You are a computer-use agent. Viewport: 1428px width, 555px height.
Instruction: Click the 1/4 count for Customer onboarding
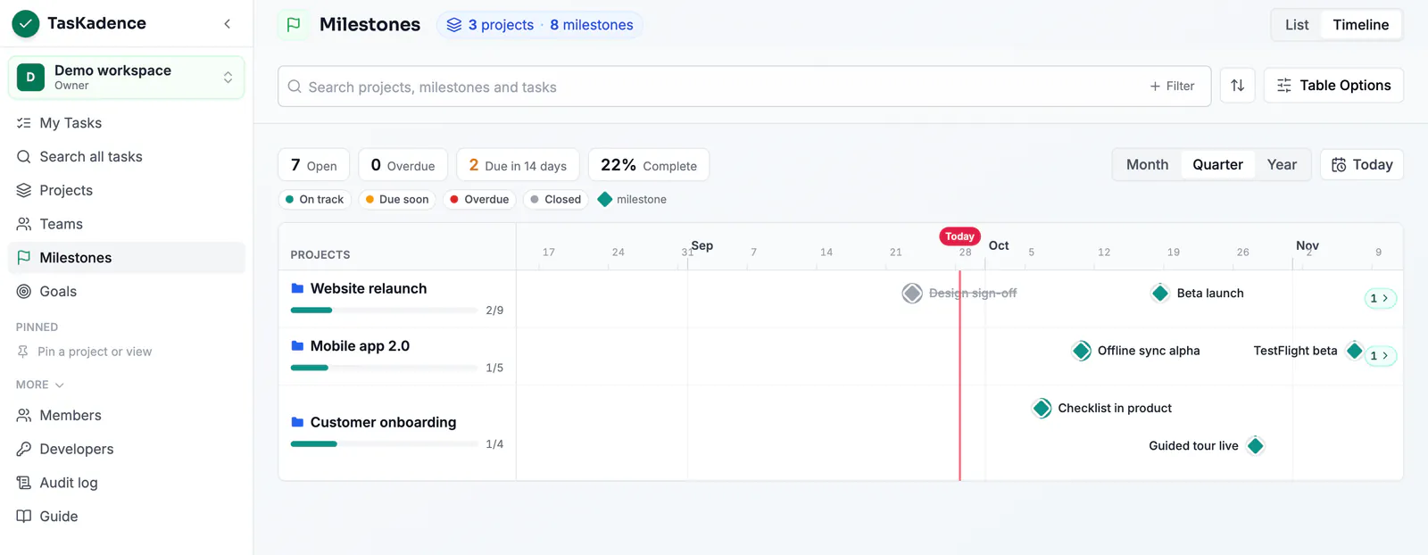pos(494,444)
